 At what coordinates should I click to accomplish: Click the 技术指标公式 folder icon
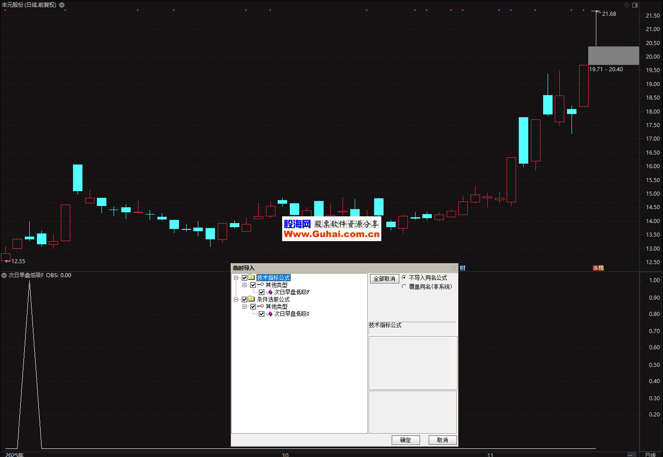coord(251,278)
